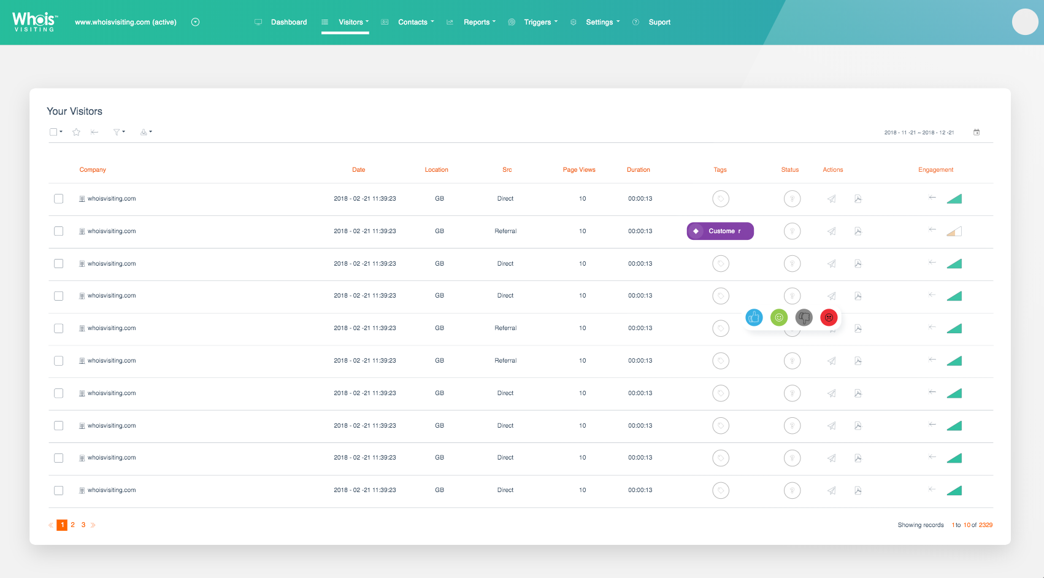This screenshot has height=578, width=1044.
Task: Go to the Dashboard page
Action: pyautogui.click(x=289, y=22)
